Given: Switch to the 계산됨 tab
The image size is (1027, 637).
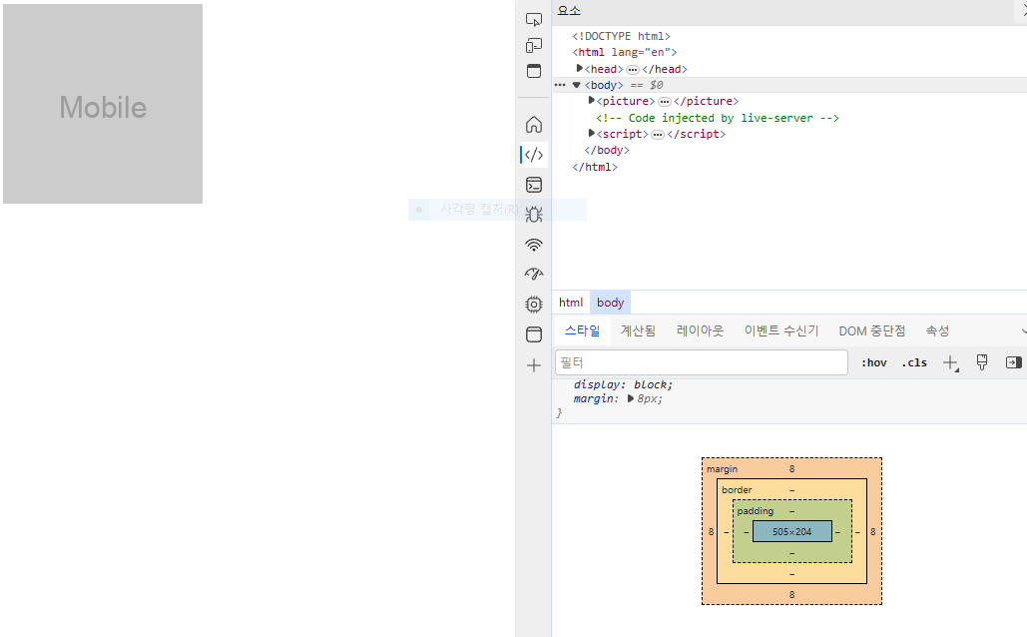Looking at the screenshot, I should 638,330.
